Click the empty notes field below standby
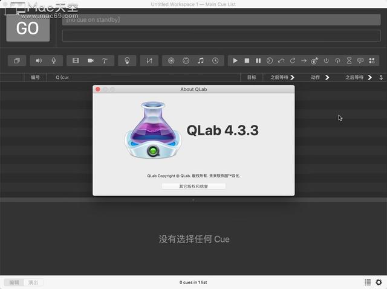This screenshot has height=289, width=387. pyautogui.click(x=221, y=36)
